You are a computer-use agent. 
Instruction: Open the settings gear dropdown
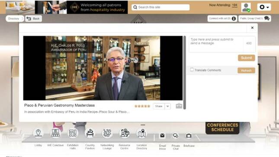pyautogui.click(x=264, y=7)
